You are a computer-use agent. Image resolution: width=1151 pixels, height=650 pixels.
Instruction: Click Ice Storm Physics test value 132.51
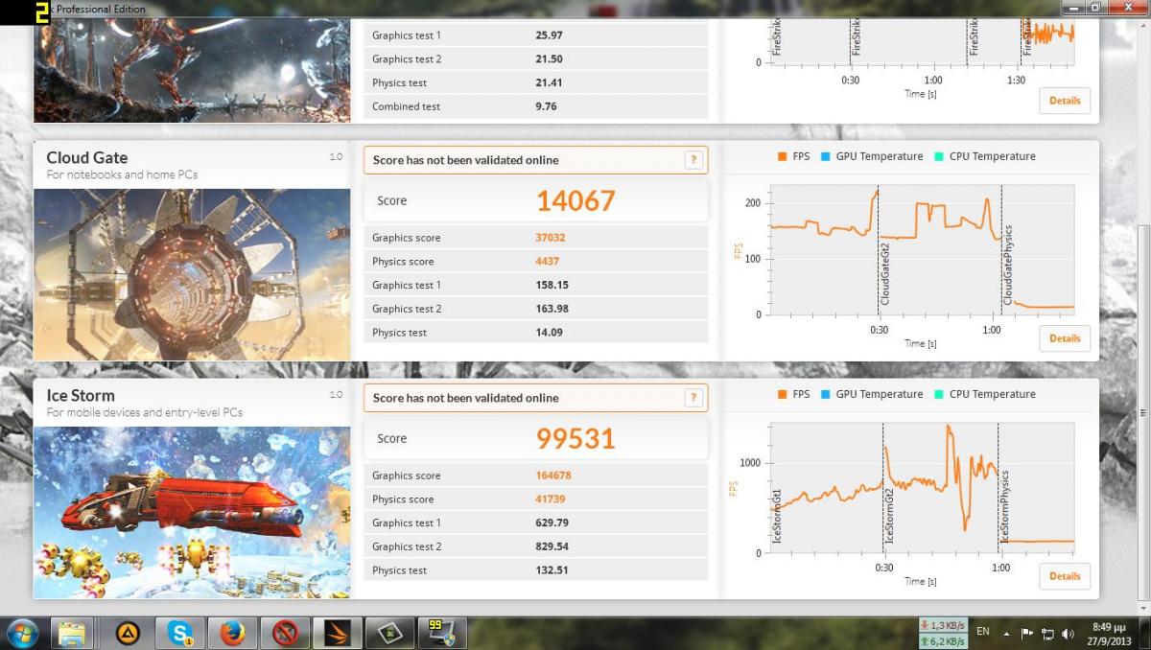[x=552, y=570]
